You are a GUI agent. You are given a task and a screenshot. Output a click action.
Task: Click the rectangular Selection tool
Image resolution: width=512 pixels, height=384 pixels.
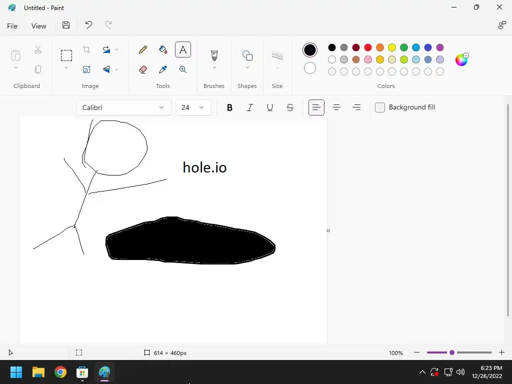(66, 55)
